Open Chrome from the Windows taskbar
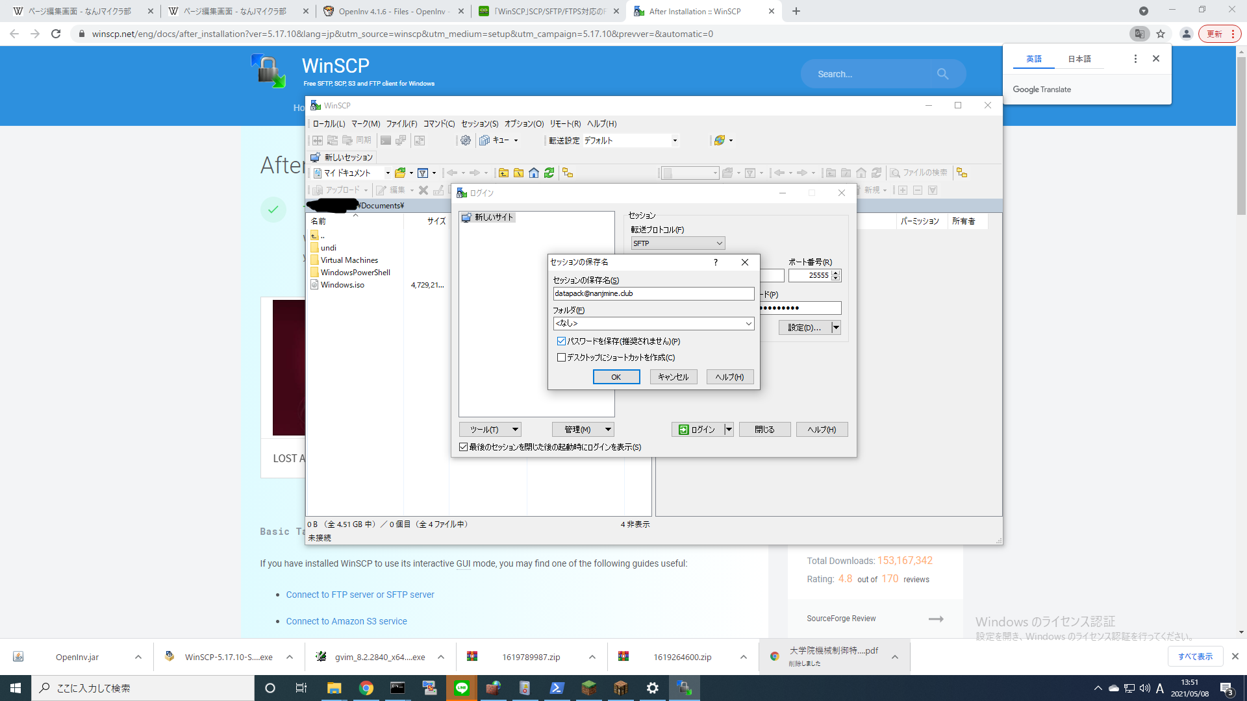This screenshot has width=1247, height=701. (366, 688)
